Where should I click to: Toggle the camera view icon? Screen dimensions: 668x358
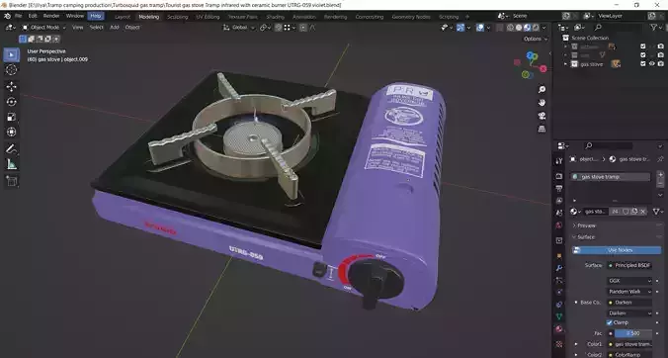click(542, 116)
